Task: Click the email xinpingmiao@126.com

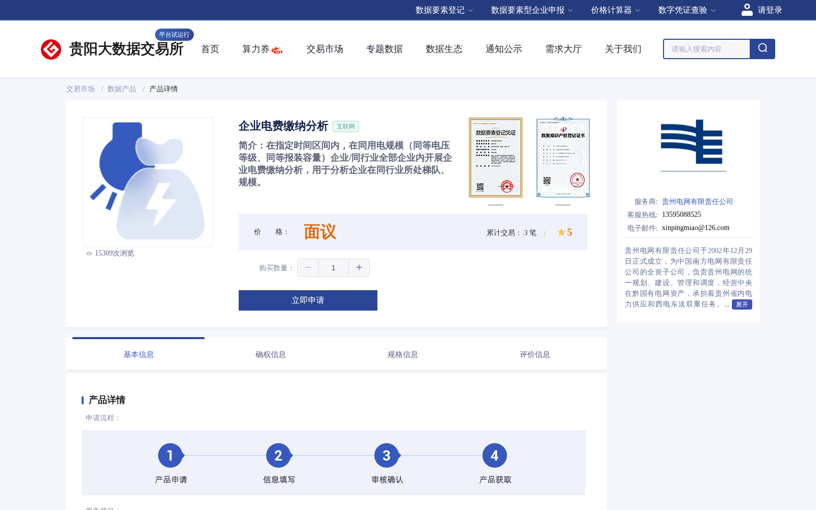Action: click(696, 228)
